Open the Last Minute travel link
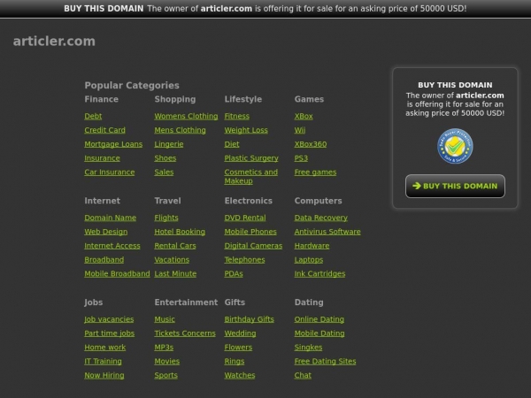Image resolution: width=531 pixels, height=398 pixels. click(x=175, y=273)
